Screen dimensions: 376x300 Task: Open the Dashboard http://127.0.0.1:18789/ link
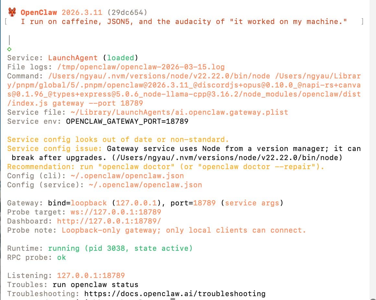pos(109,221)
